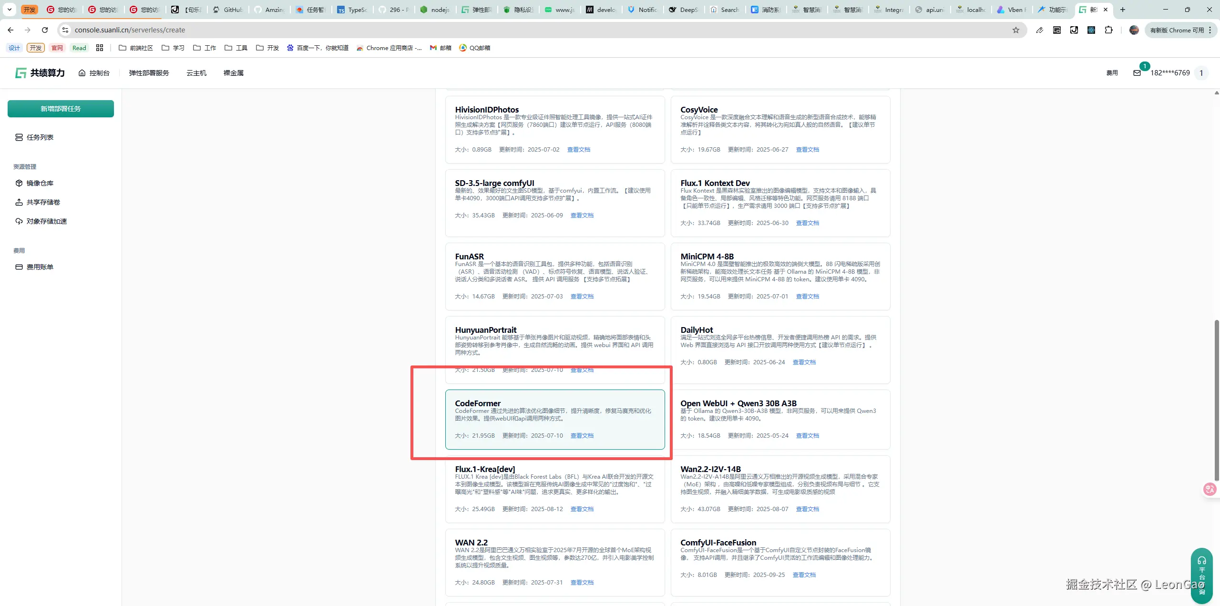Viewport: 1220px width, 606px height.
Task: Select the Wan2.2-I2V-14B image card
Action: [780, 489]
